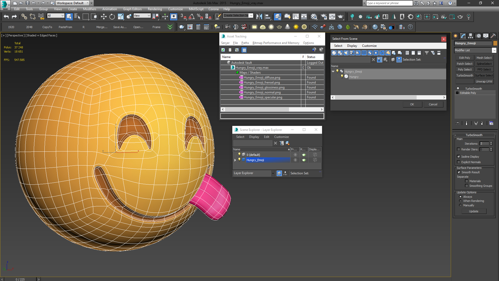Click the Rendered Frame Window icon

(x=332, y=17)
